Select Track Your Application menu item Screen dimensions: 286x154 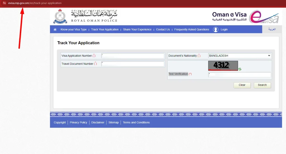[105, 29]
